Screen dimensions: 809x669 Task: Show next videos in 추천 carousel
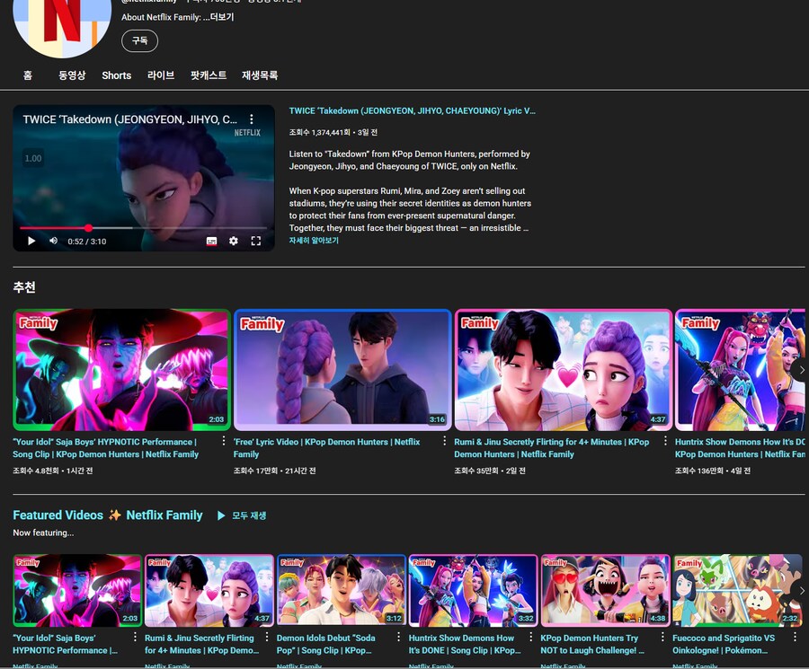click(x=801, y=370)
